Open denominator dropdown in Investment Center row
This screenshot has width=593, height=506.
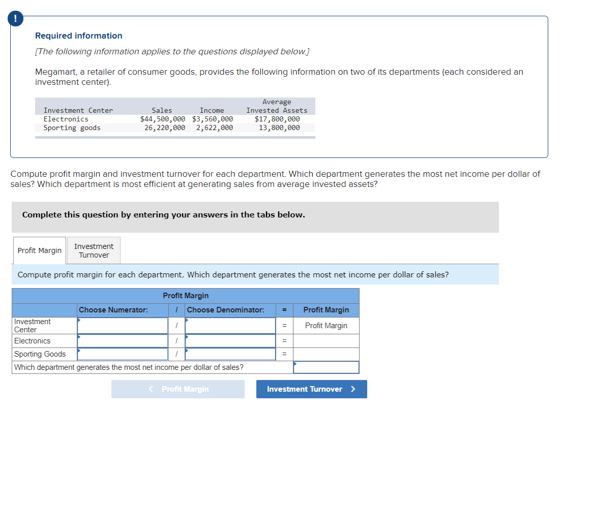pyautogui.click(x=230, y=326)
